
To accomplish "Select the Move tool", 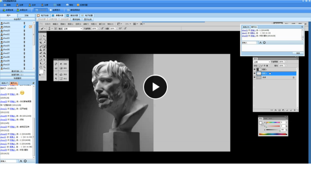I will [x=44, y=36].
